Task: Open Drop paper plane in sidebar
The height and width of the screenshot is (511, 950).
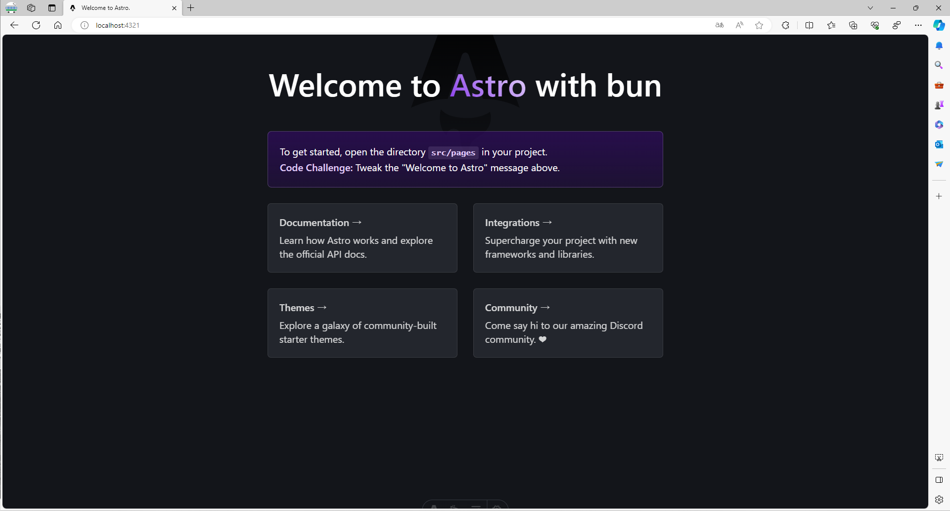Action: click(x=939, y=164)
